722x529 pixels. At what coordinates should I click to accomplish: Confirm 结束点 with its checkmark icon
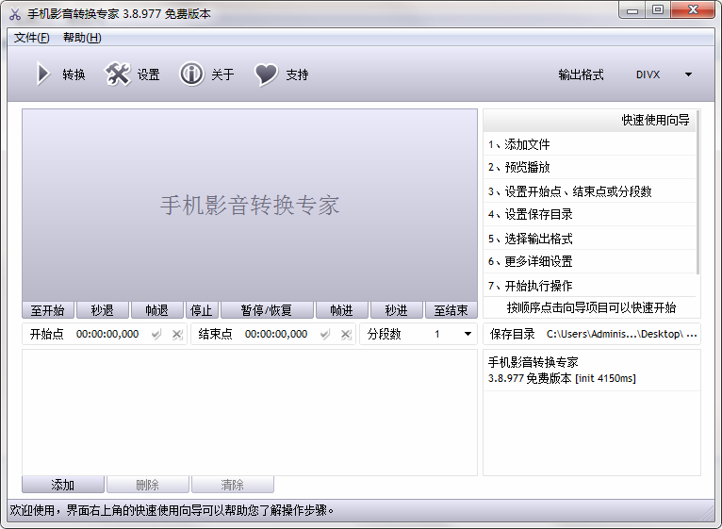click(x=325, y=334)
